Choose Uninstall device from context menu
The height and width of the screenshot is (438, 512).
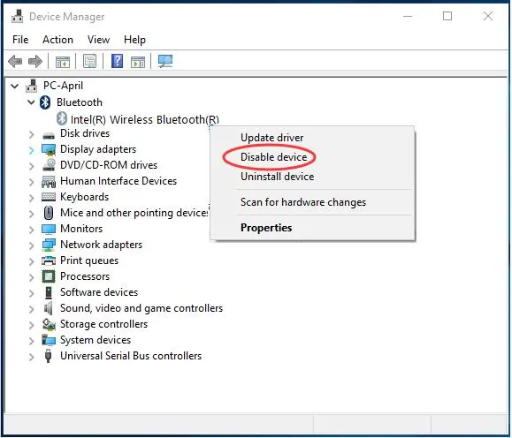tap(278, 177)
